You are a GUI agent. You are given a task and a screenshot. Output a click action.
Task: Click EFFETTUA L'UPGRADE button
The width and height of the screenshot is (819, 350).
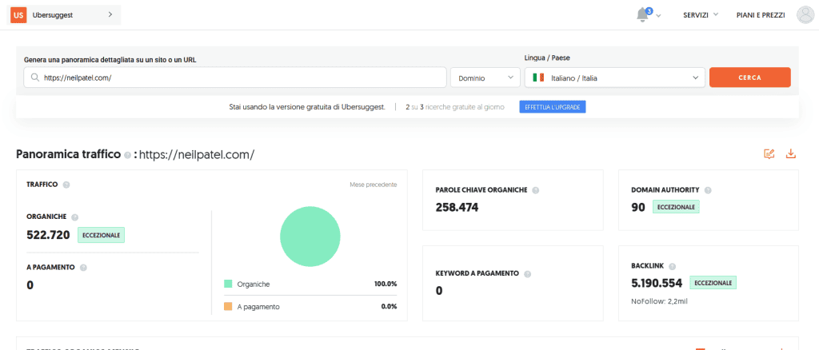tap(552, 107)
